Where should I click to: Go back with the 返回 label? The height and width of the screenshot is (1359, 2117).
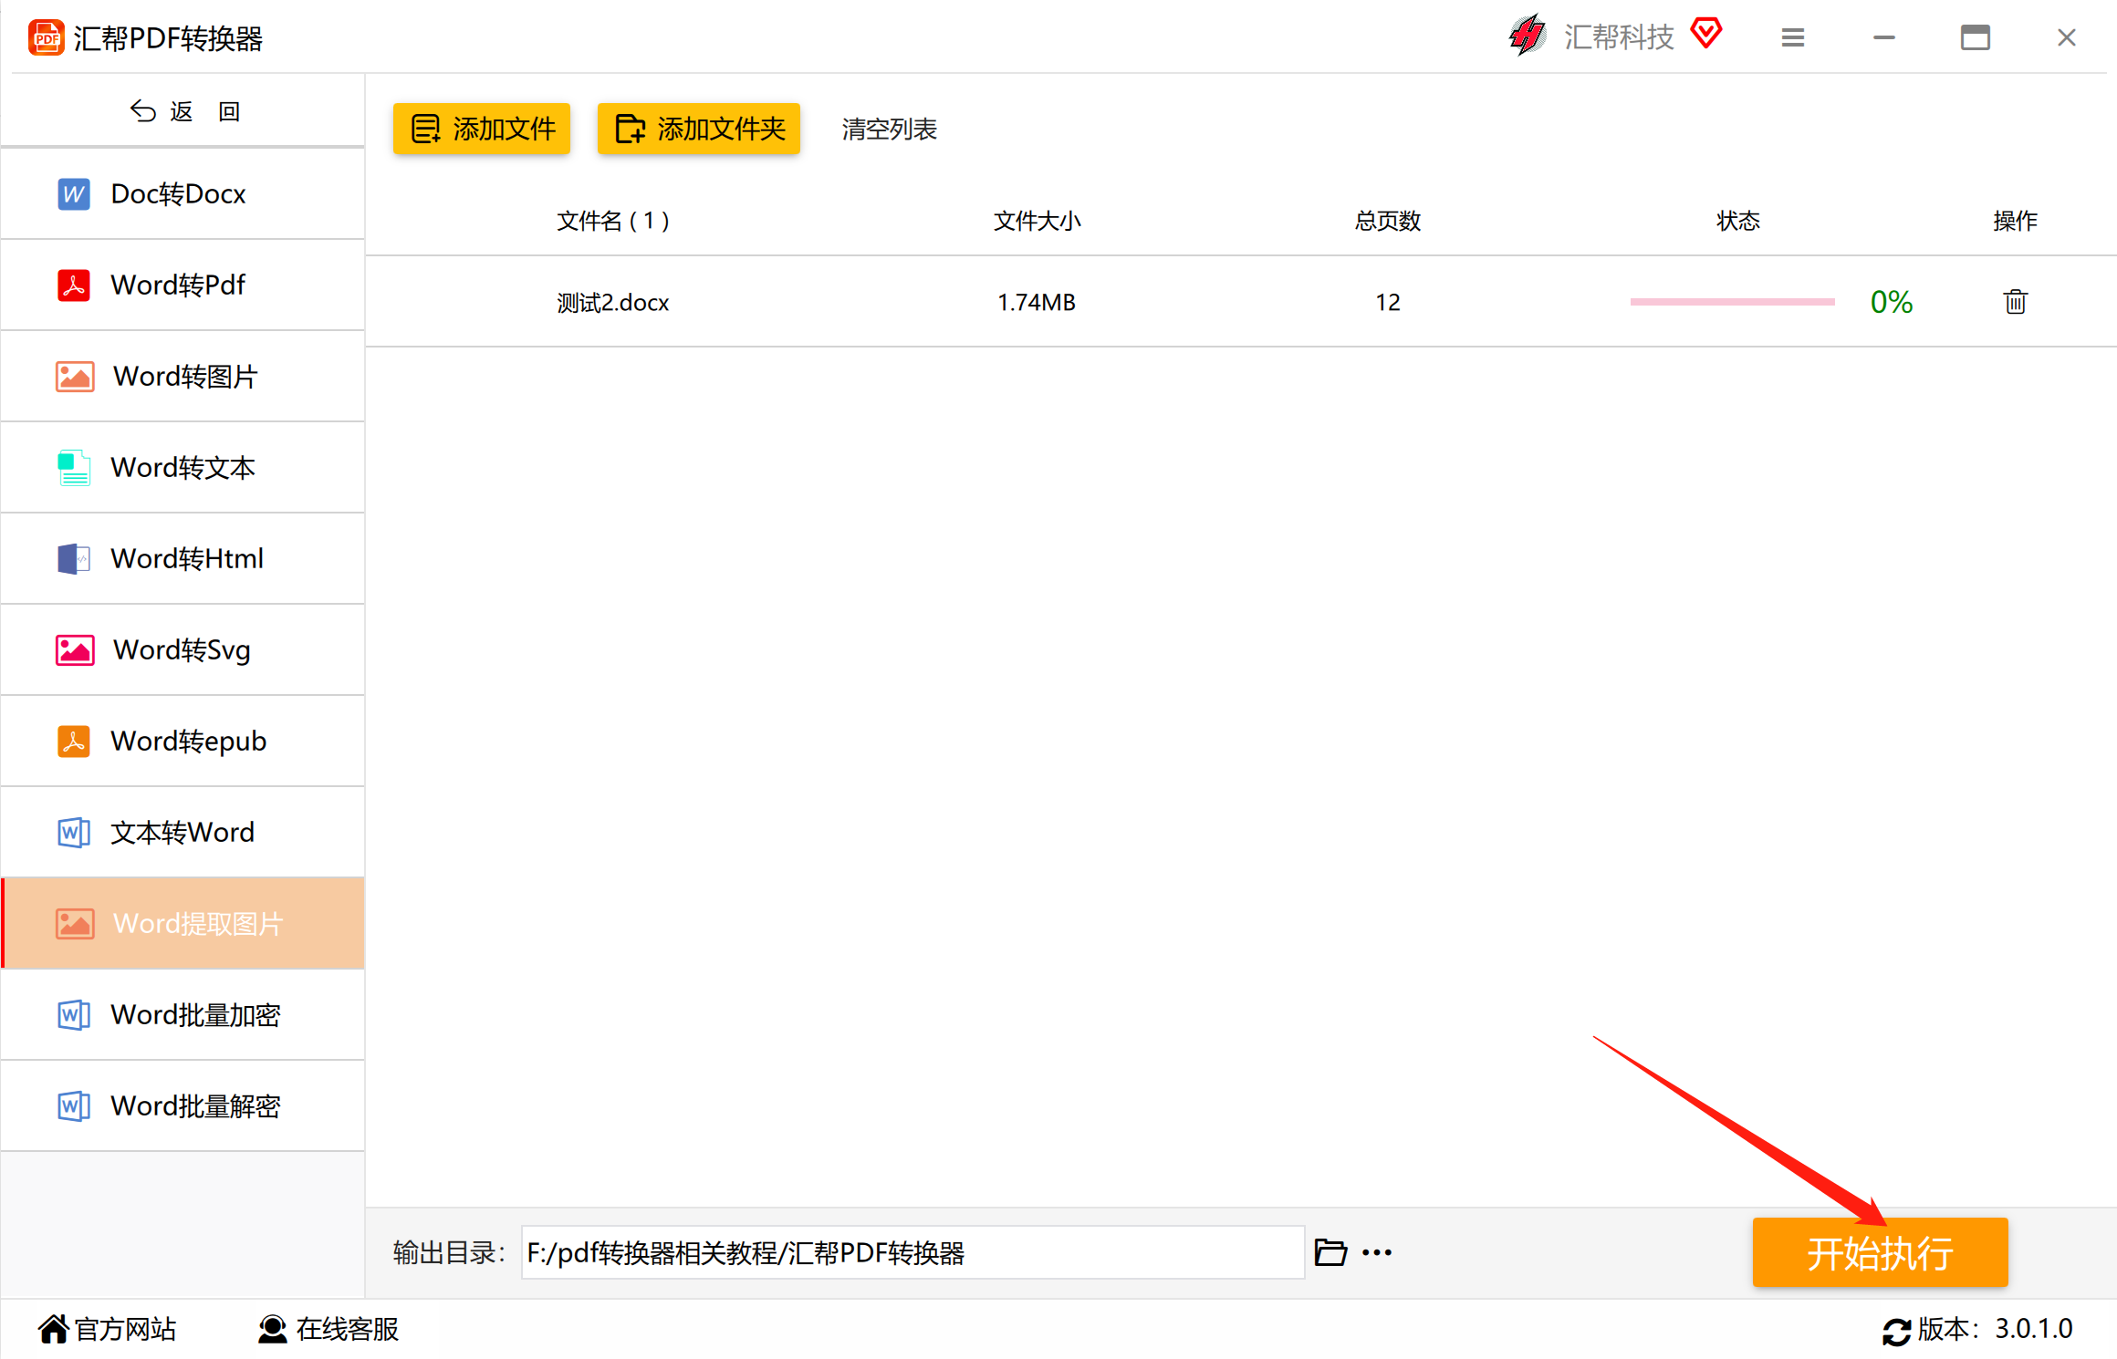click(205, 111)
